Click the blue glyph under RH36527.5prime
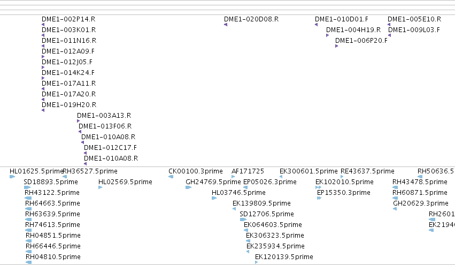The height and width of the screenshot is (265, 455). click(x=65, y=177)
